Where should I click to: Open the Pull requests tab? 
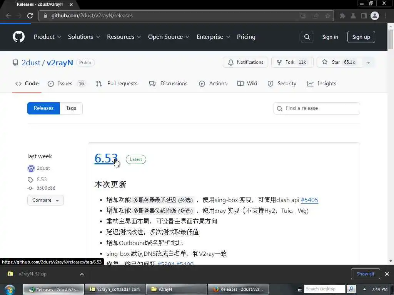(117, 83)
